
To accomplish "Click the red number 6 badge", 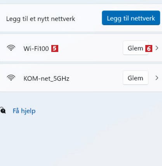I will pyautogui.click(x=149, y=48).
